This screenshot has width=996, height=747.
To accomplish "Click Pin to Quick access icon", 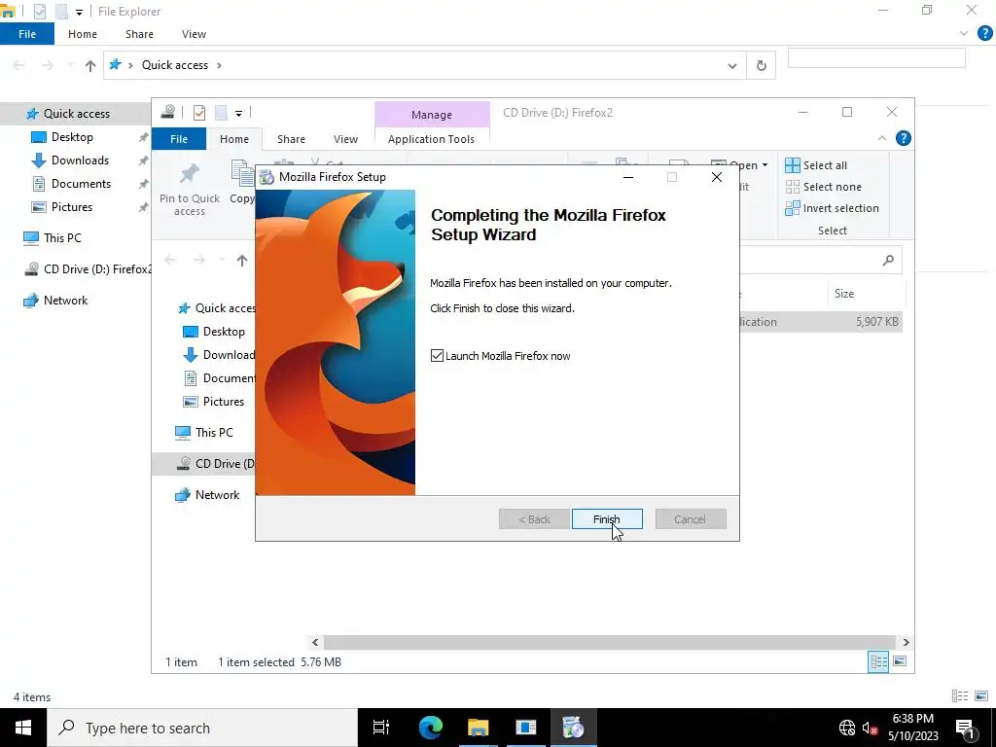I will click(190, 173).
